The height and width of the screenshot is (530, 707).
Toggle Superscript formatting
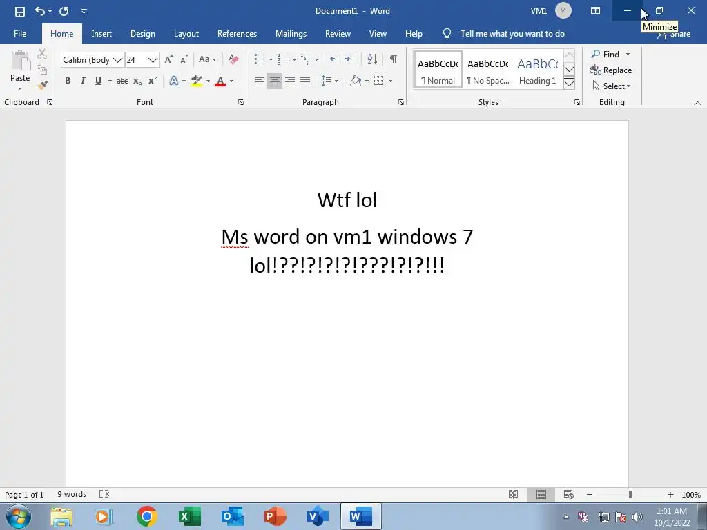(153, 81)
